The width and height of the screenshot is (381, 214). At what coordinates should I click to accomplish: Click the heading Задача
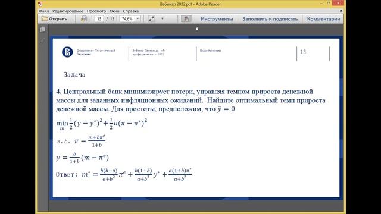[x=74, y=75]
